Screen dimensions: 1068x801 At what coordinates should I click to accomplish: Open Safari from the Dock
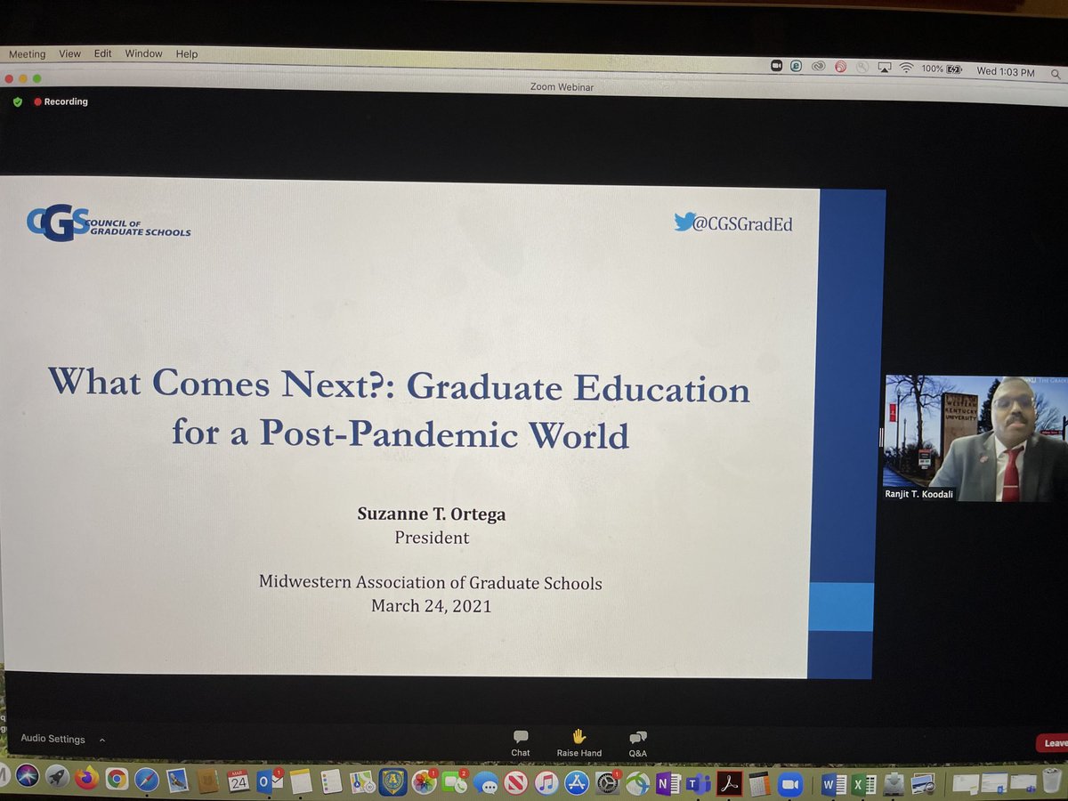[x=147, y=781]
